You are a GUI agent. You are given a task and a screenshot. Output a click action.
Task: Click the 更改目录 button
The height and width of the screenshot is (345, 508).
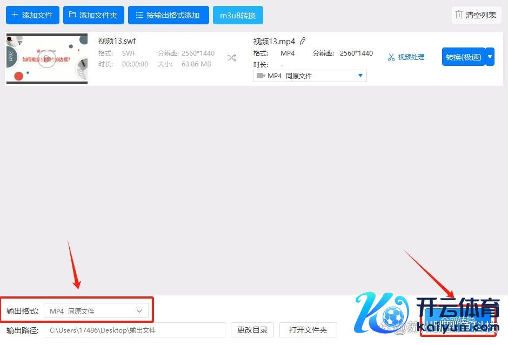[252, 330]
